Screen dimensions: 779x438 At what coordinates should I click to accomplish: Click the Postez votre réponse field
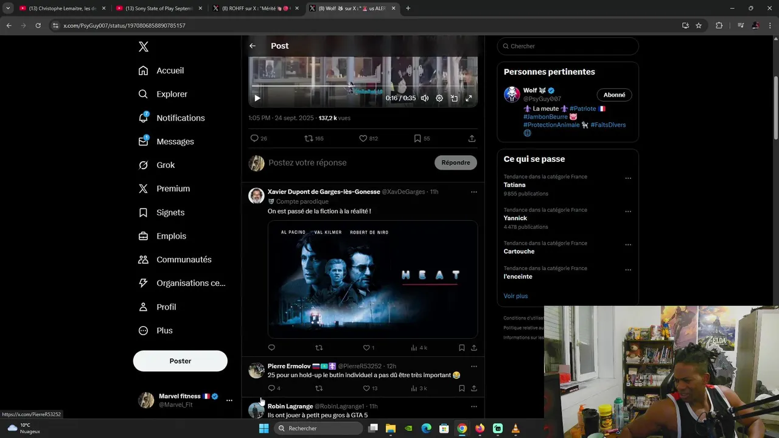[347, 162]
